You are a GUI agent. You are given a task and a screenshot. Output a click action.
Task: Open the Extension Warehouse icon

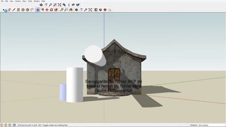[x=105, y=10]
